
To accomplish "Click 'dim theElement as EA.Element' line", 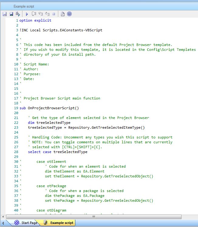I will (75, 171).
